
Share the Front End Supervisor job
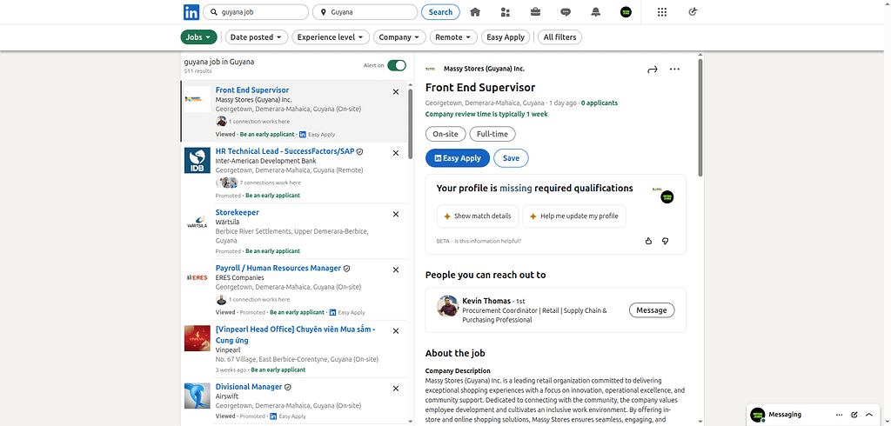[652, 70]
